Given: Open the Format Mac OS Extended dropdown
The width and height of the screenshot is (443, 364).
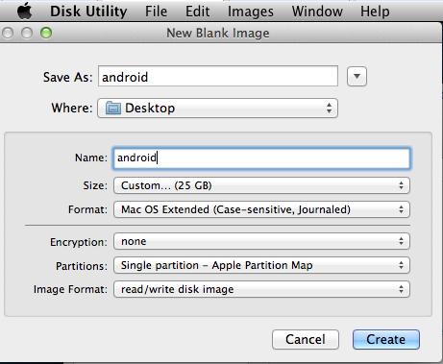Looking at the screenshot, I should [261, 209].
